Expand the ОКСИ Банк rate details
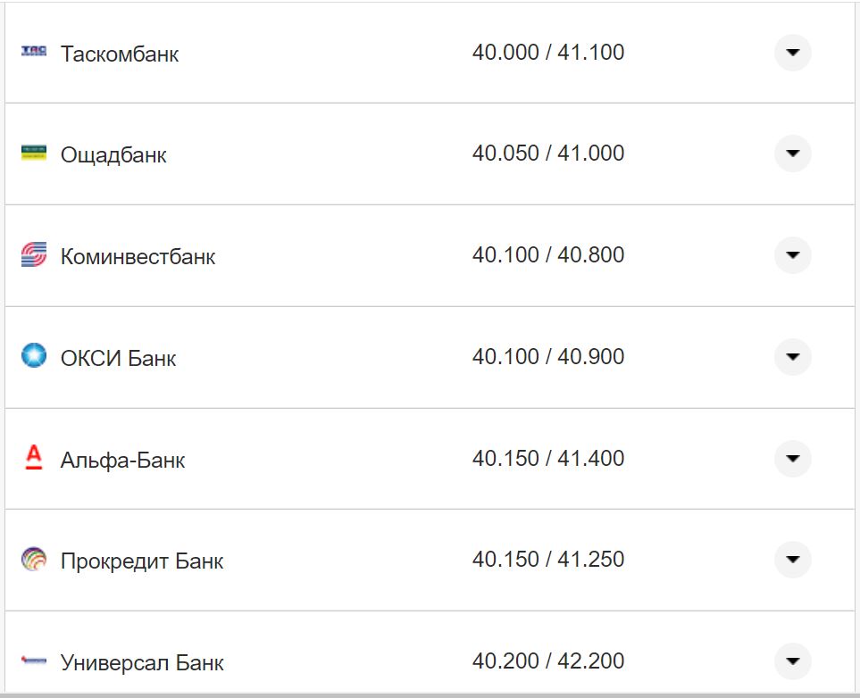 pos(792,357)
